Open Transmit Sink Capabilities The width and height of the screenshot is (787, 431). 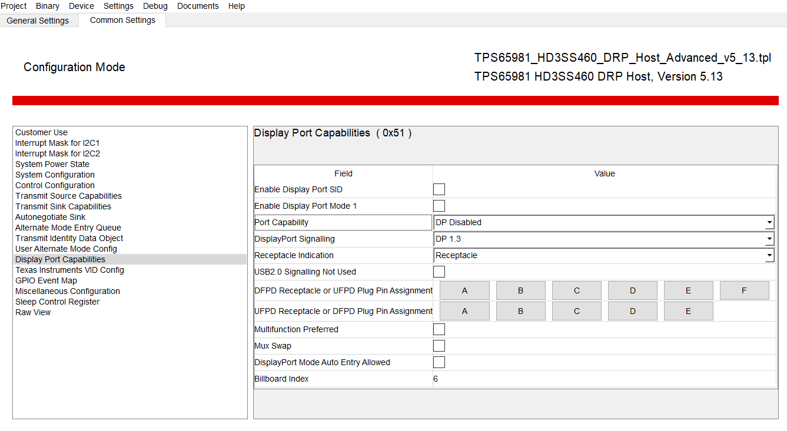[130, 206]
